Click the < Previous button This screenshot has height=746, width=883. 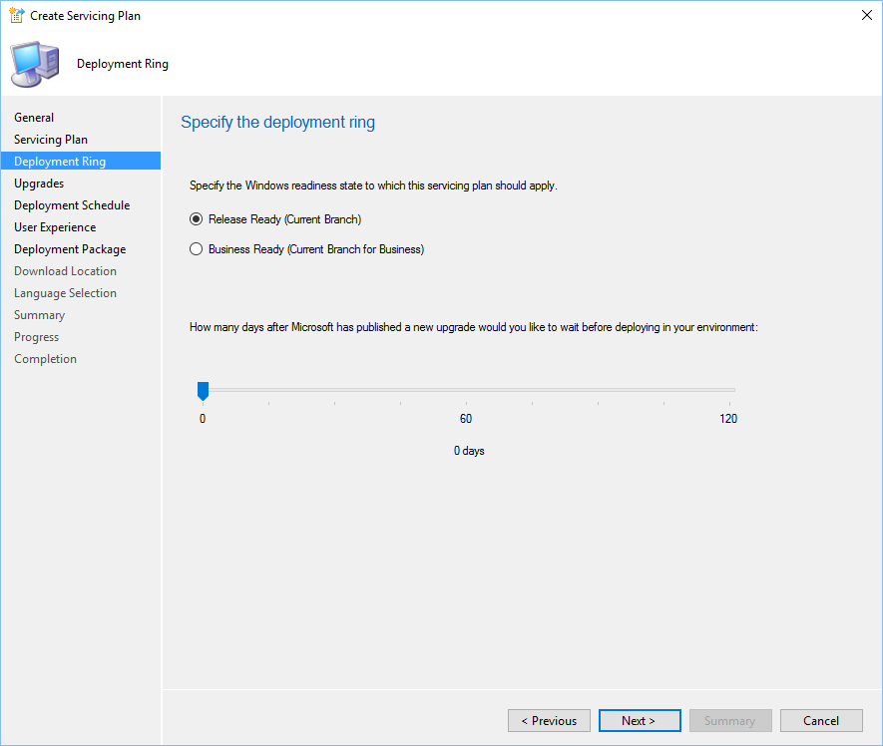[549, 721]
